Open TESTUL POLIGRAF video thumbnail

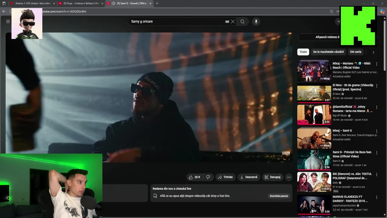314,182
